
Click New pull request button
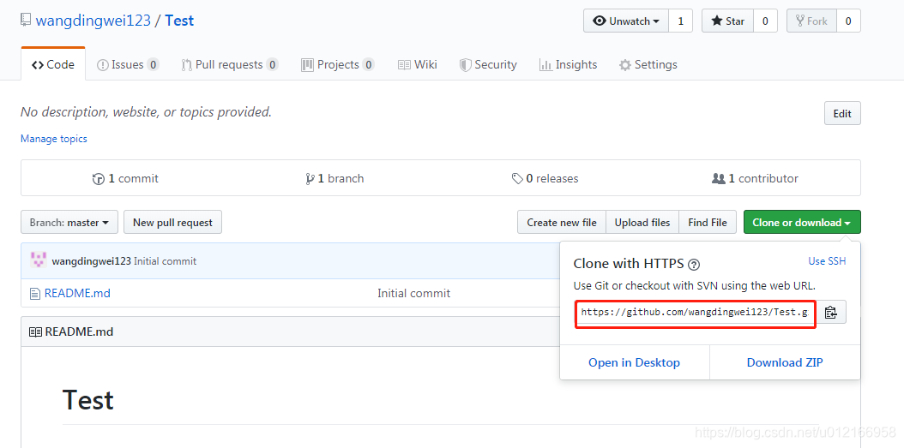coord(172,222)
